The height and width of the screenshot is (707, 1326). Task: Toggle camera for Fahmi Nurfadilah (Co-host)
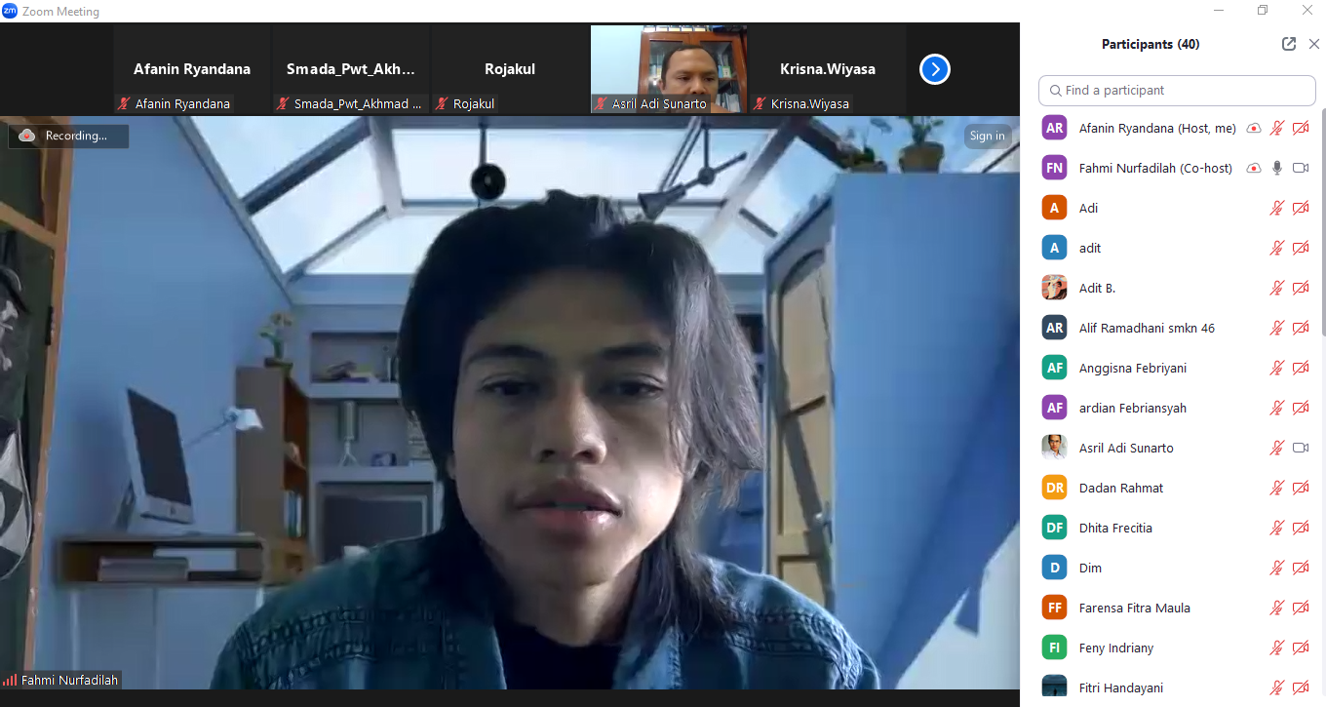tap(1301, 168)
